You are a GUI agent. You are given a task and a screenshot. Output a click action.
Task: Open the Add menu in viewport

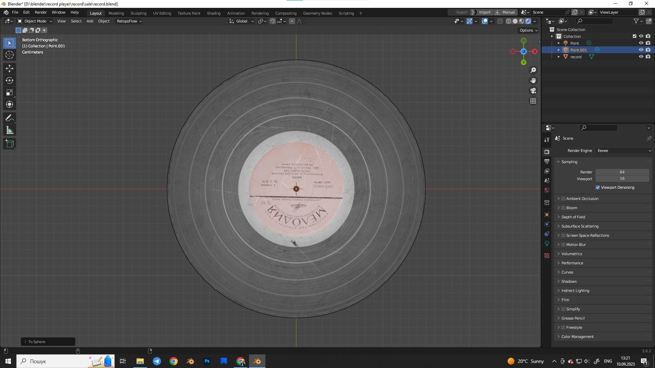[90, 21]
